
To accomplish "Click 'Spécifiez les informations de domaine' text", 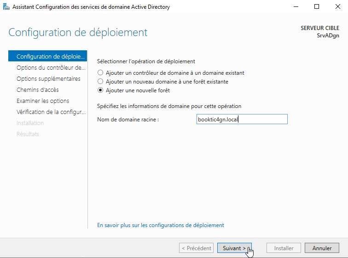I will point(143,106).
